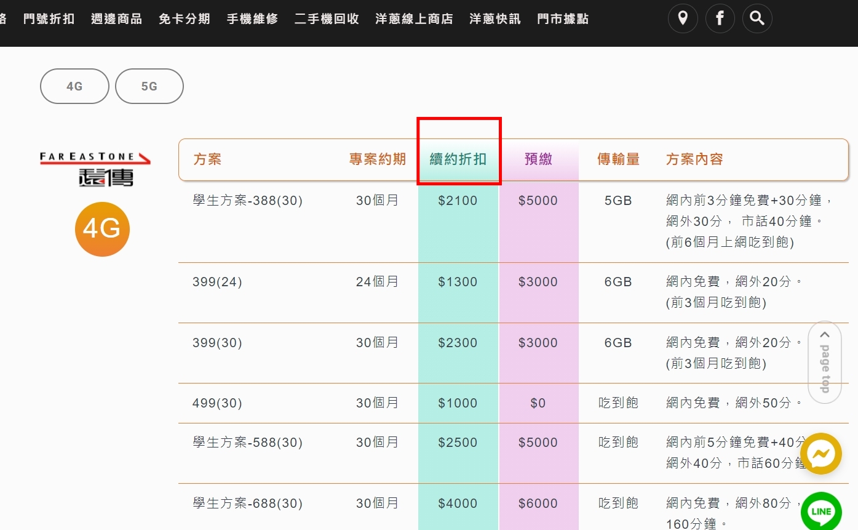
Task: Click the 24個月 contract term cell
Action: pyautogui.click(x=378, y=282)
